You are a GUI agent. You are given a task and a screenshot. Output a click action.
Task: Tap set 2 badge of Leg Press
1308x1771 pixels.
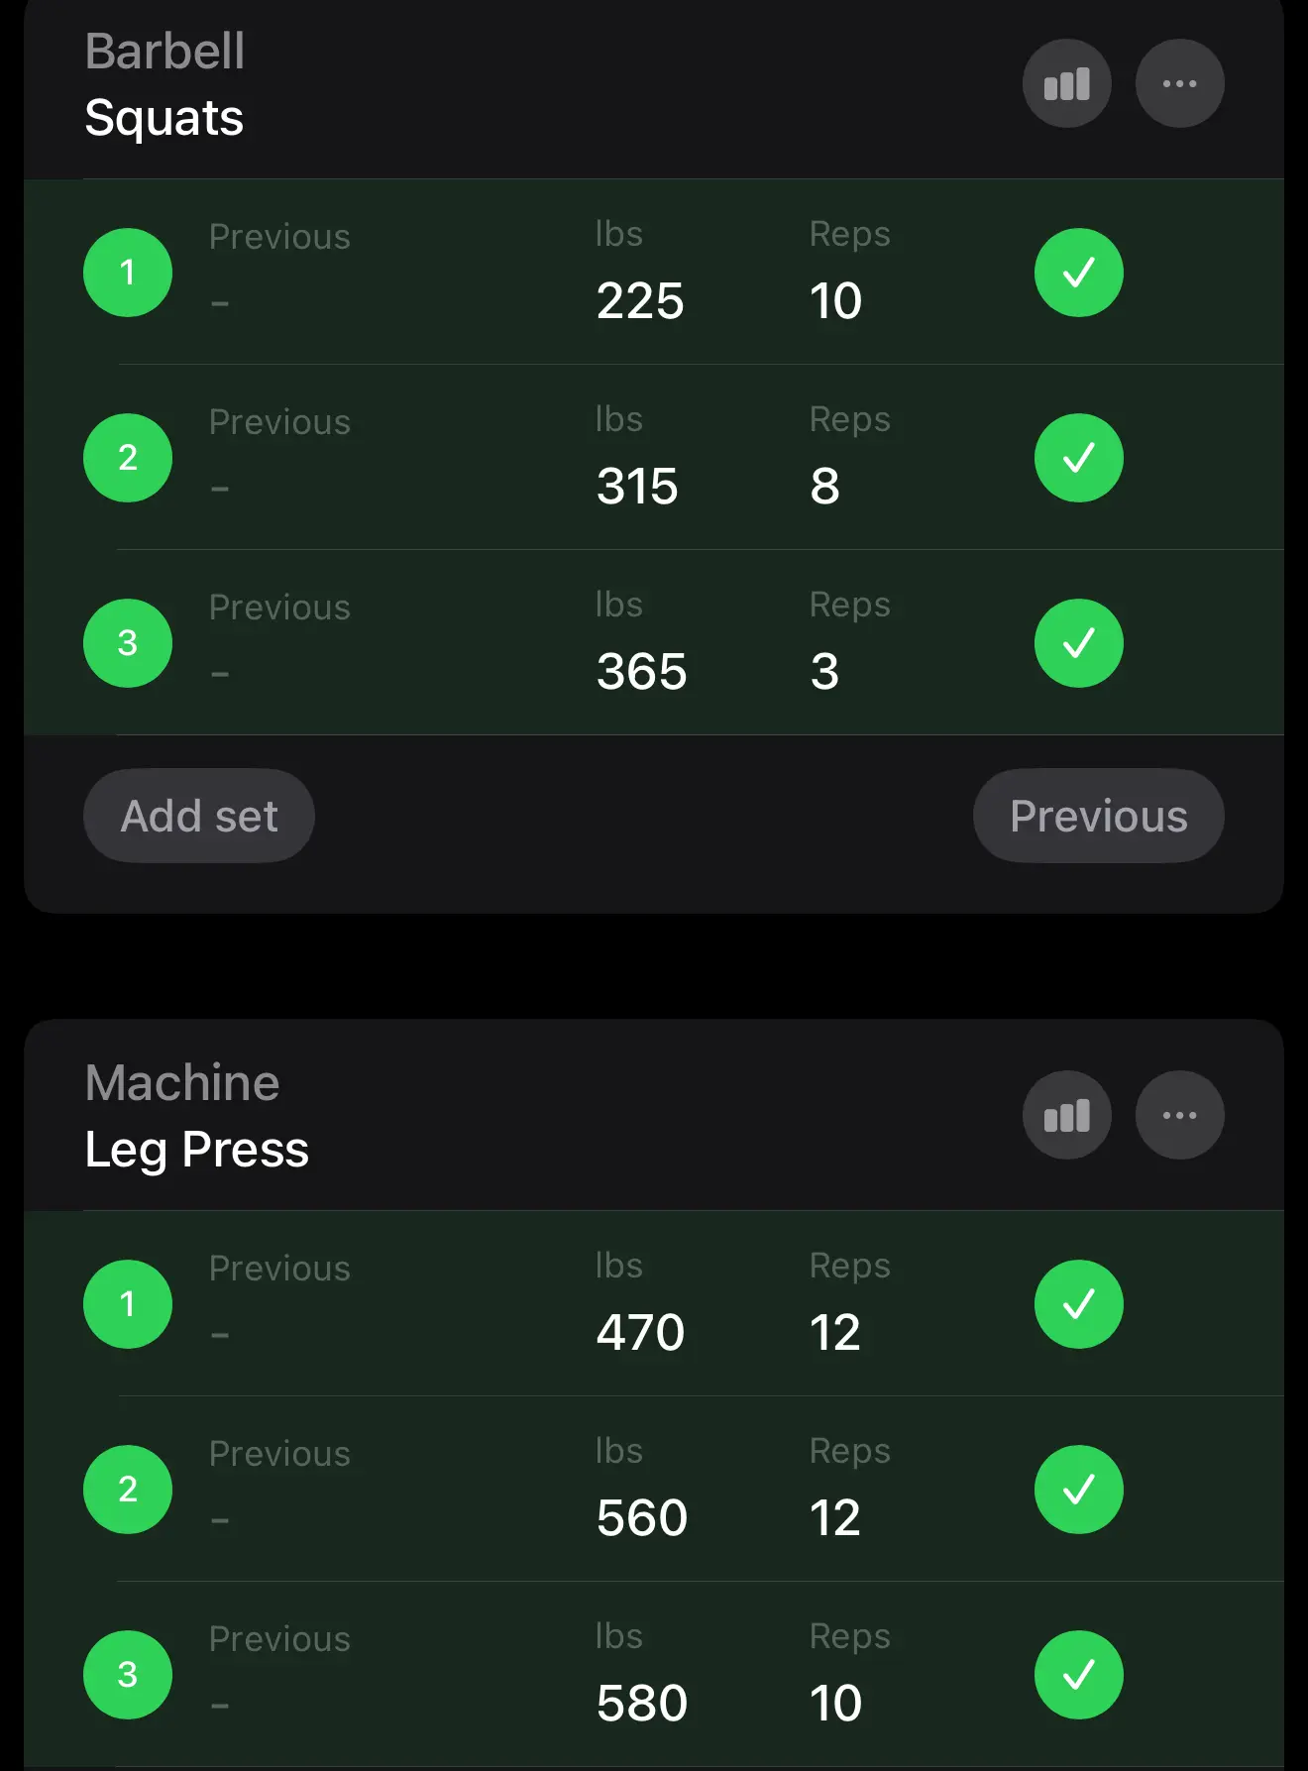(128, 1490)
